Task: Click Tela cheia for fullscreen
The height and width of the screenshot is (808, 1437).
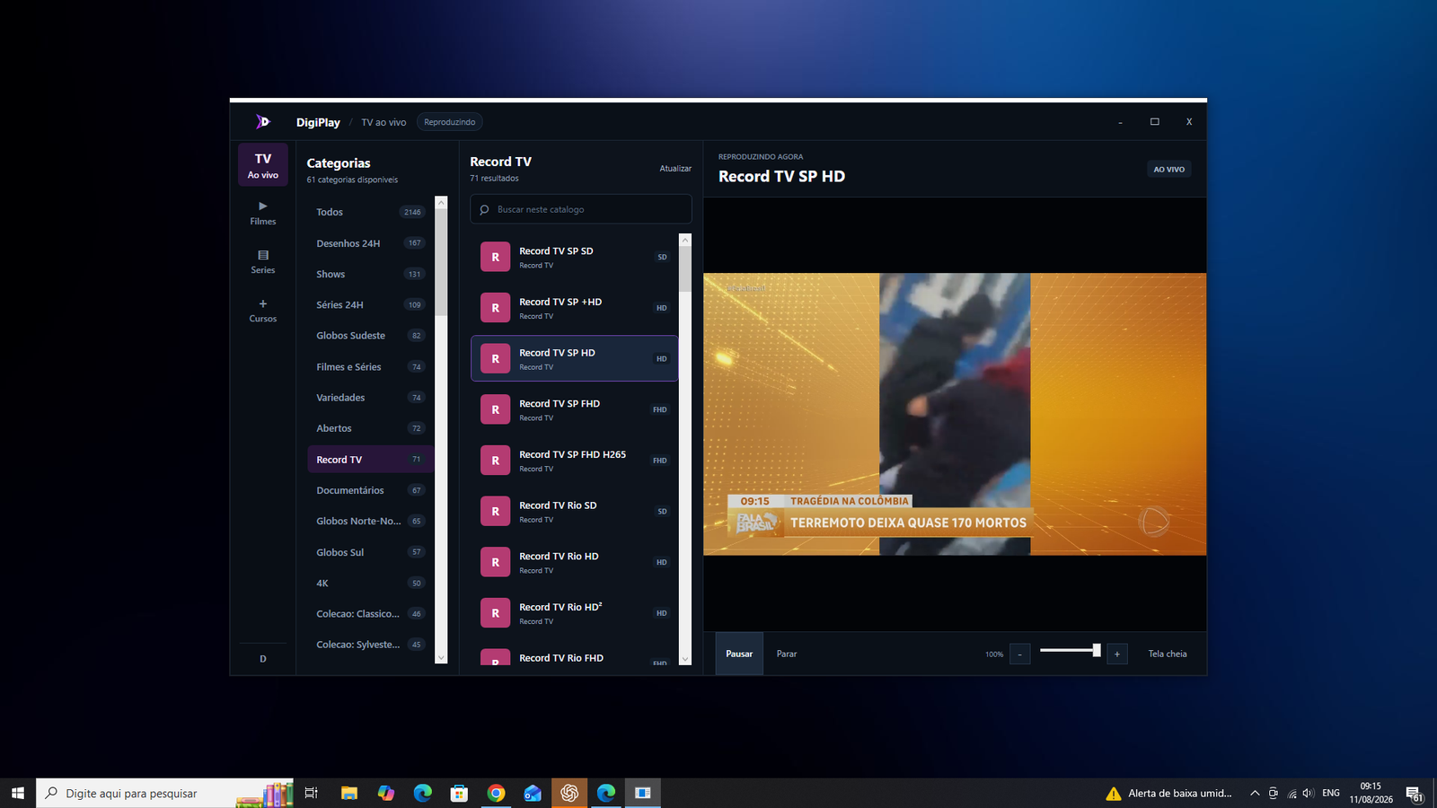Action: (x=1168, y=654)
